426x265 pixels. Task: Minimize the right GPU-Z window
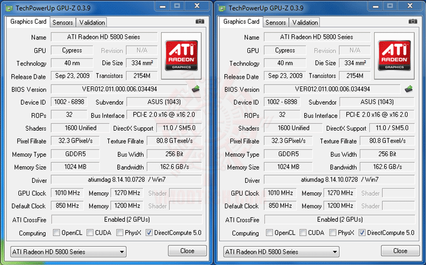click(376, 6)
